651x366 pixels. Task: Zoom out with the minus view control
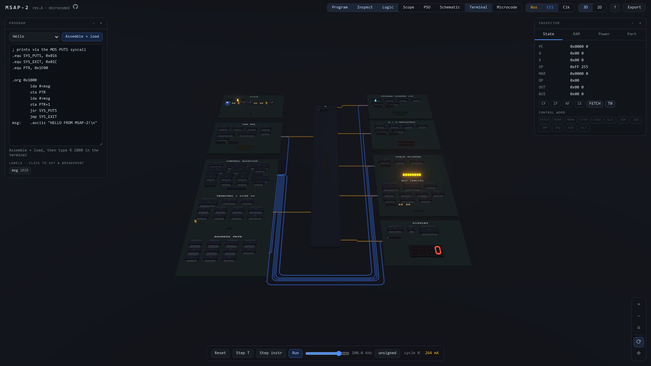point(639,316)
